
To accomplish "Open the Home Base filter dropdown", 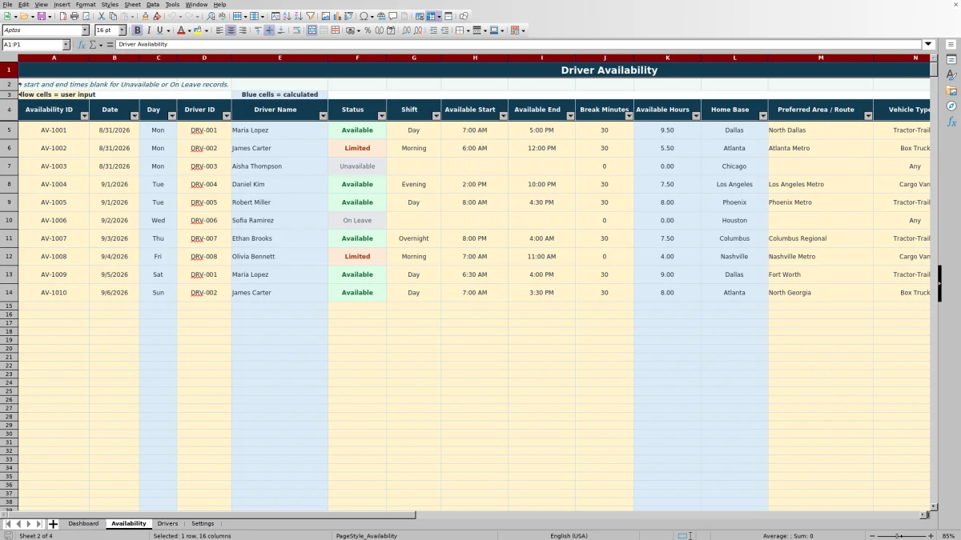I will [763, 116].
